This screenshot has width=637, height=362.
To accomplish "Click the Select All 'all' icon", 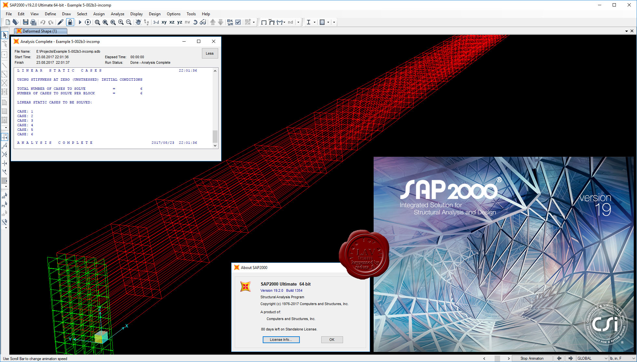I will click(x=5, y=196).
